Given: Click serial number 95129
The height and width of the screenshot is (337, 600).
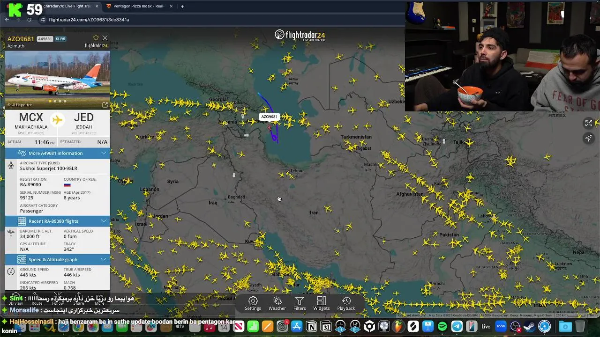Looking at the screenshot, I should pos(26,198).
